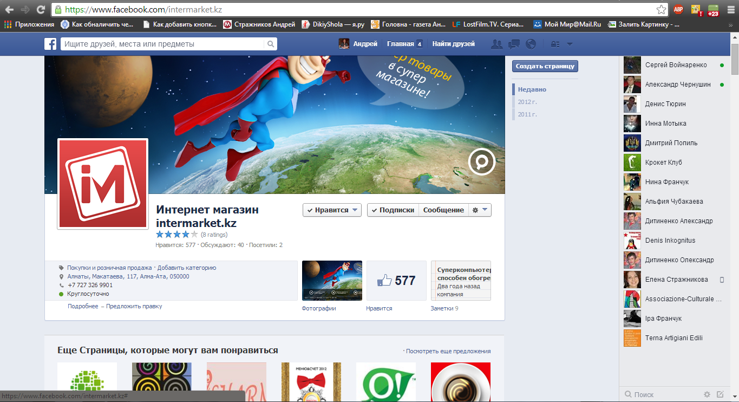Jump to 2011 г. in timeline

point(527,114)
